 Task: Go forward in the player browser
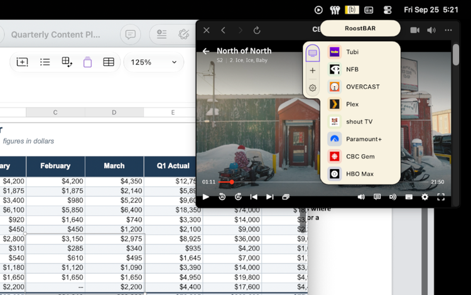240,30
